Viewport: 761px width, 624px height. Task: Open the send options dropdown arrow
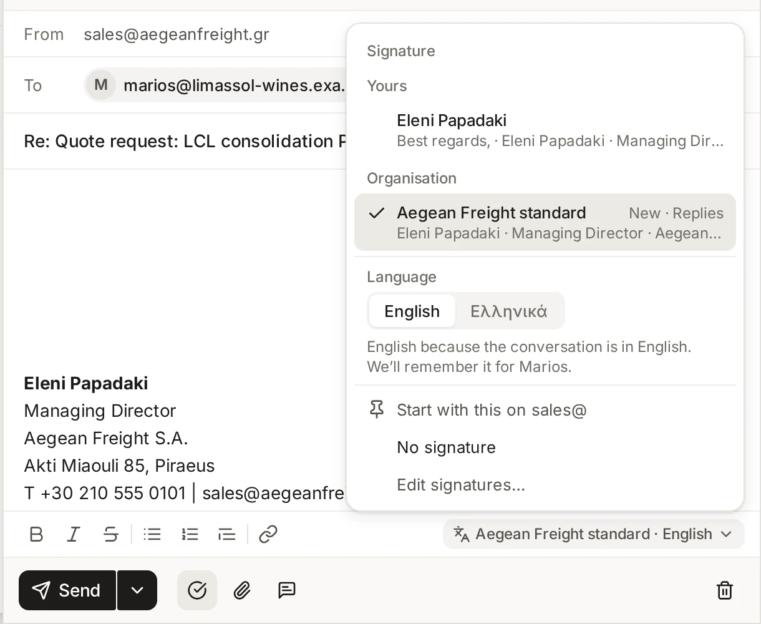pos(137,590)
